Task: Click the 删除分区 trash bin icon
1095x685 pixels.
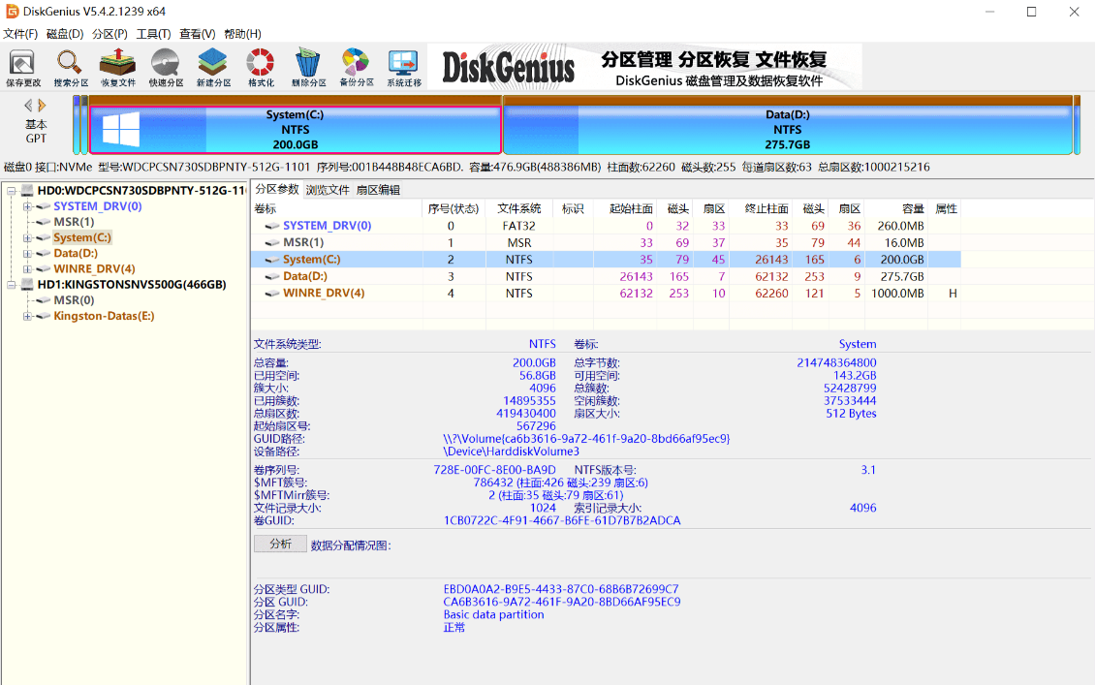Action: tap(308, 66)
